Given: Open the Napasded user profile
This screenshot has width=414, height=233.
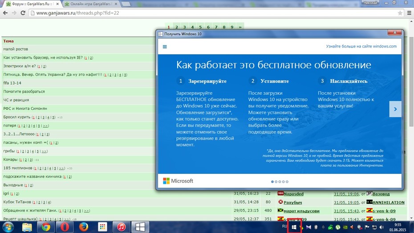Looking at the screenshot, I should point(294,194).
